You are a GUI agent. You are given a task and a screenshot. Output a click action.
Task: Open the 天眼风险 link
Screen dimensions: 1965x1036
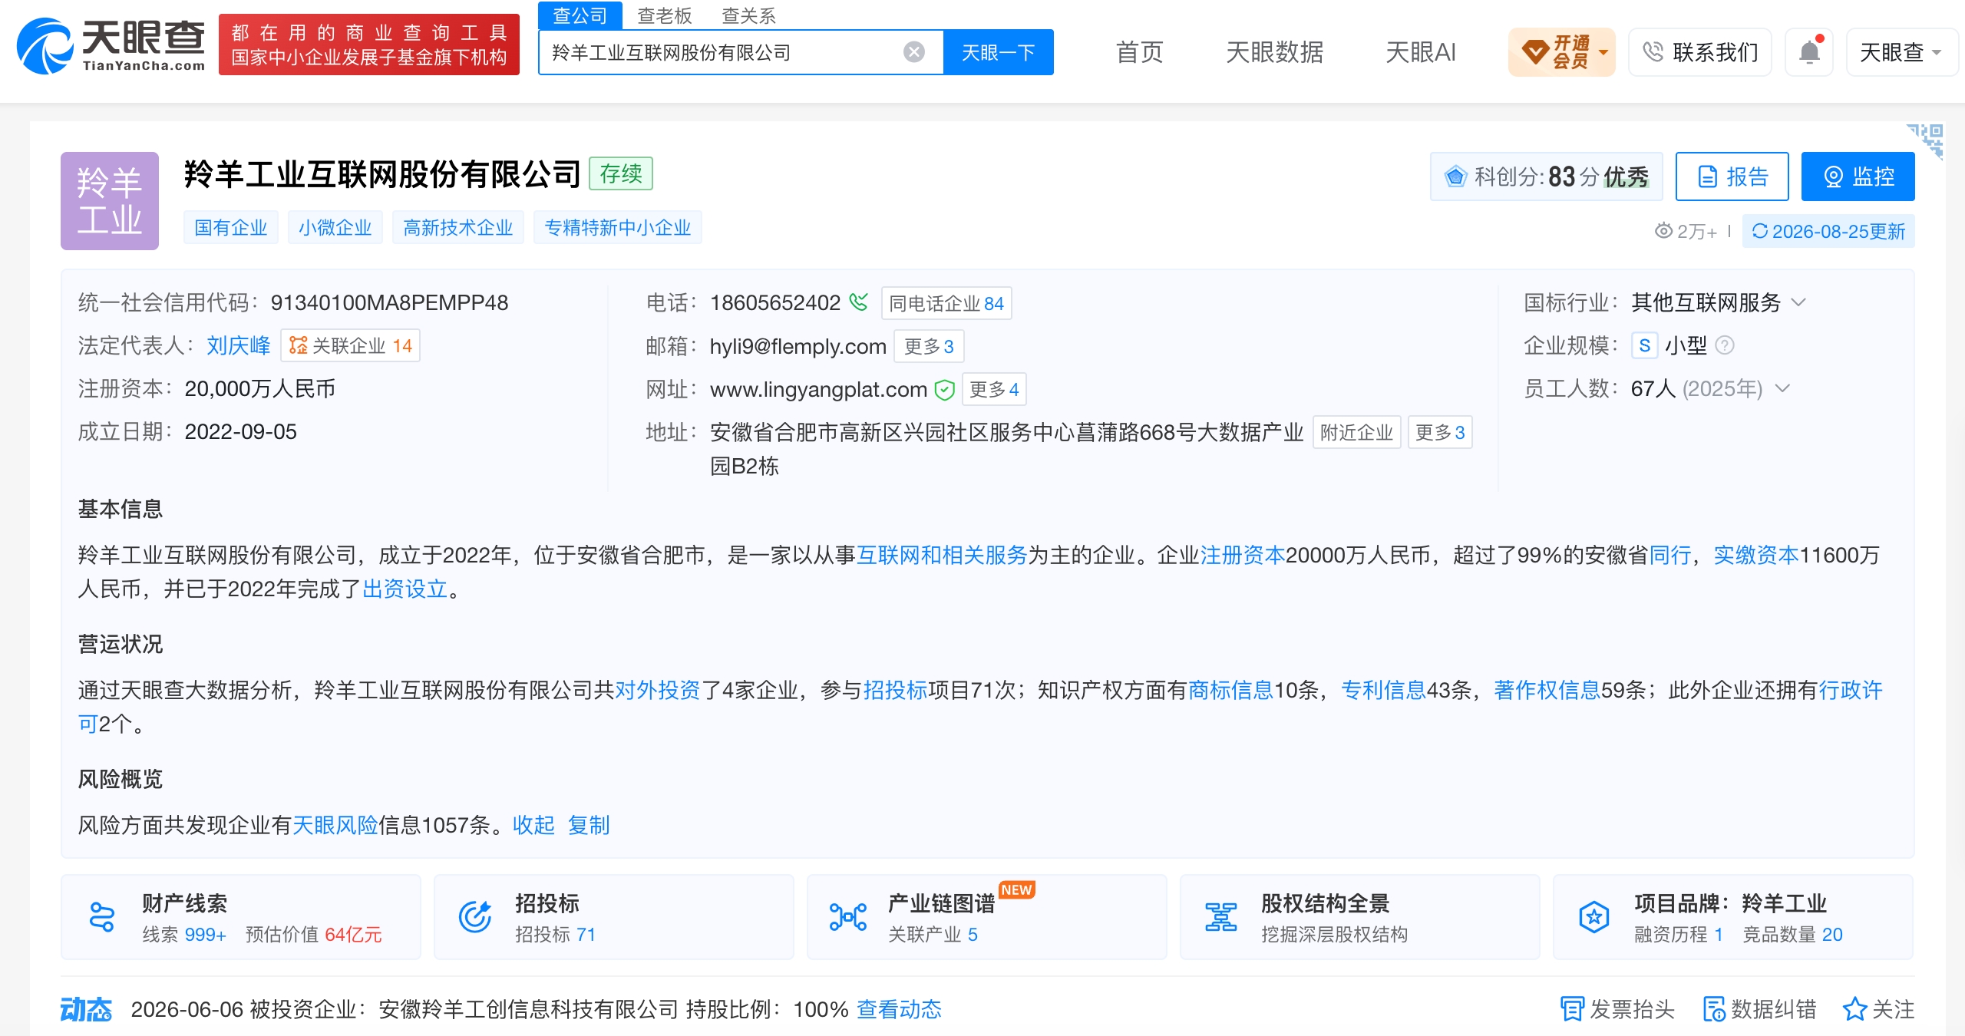click(x=335, y=825)
